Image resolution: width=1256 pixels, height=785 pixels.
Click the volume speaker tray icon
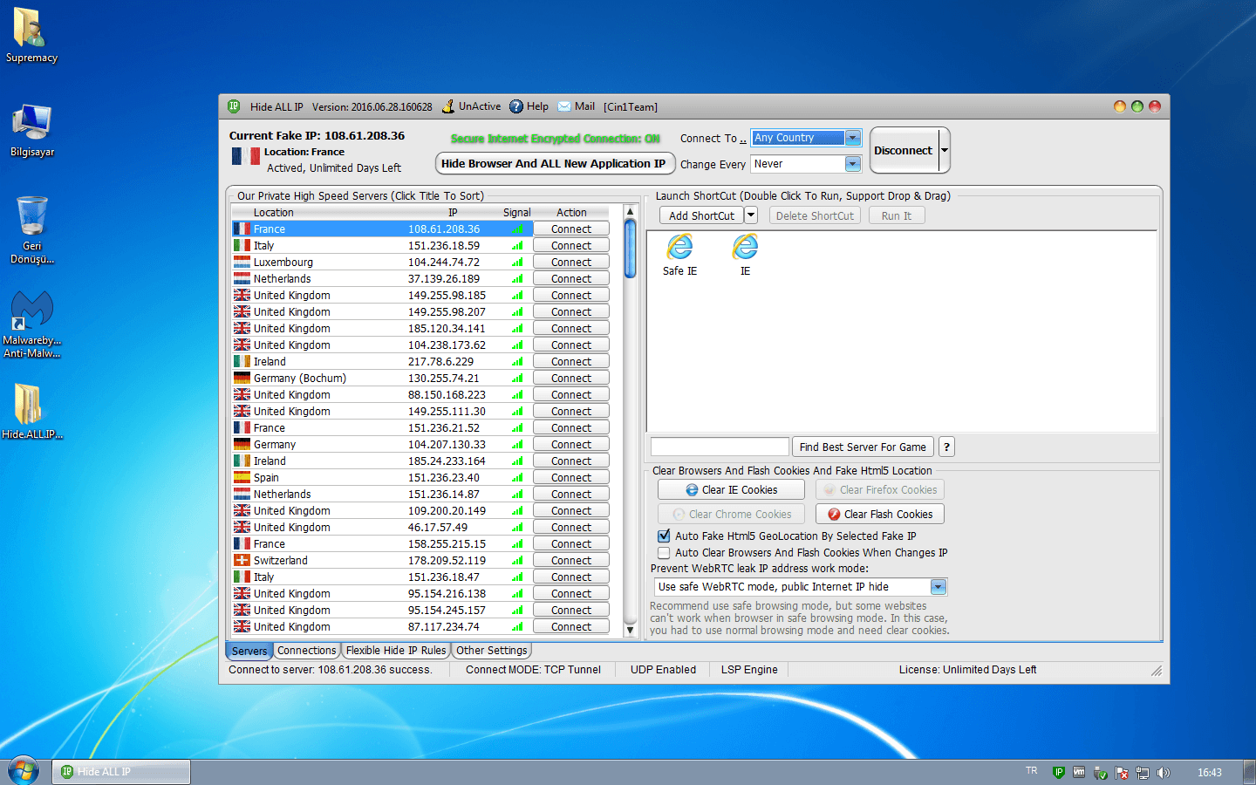click(x=1164, y=773)
